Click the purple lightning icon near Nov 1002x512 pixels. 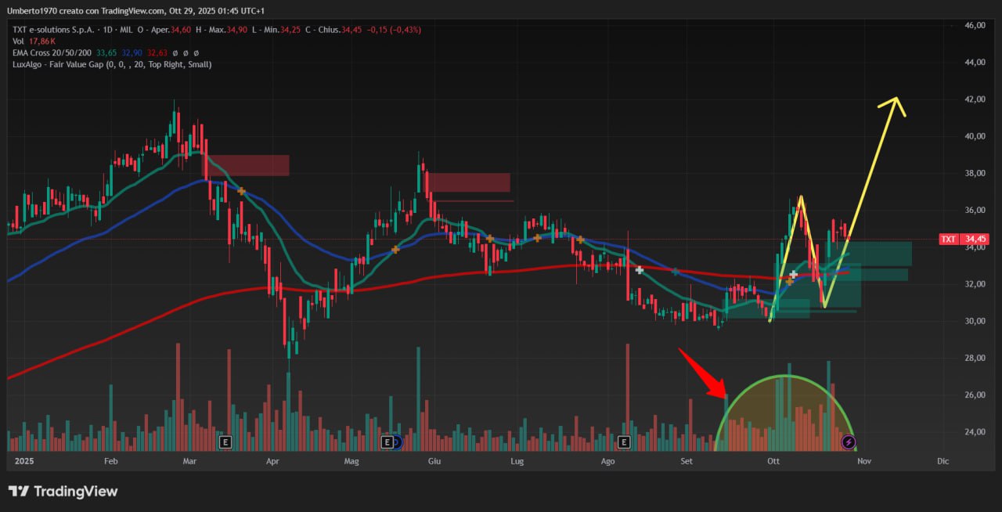(849, 442)
